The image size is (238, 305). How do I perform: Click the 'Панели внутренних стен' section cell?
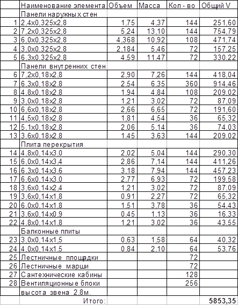(x=63, y=66)
